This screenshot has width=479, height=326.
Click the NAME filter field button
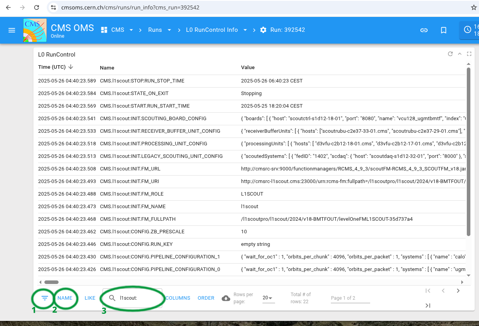[65, 298]
